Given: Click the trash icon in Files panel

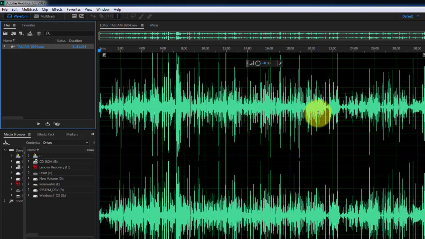Looking at the screenshot, I should click(39, 34).
